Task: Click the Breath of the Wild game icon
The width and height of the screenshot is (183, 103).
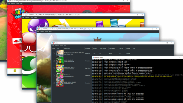Action: 60,53
